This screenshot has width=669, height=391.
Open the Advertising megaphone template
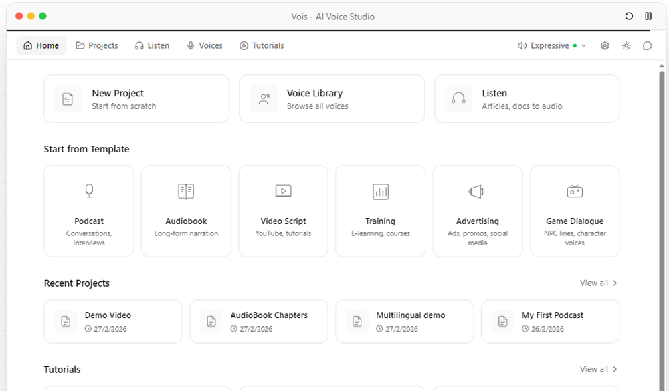(x=477, y=191)
